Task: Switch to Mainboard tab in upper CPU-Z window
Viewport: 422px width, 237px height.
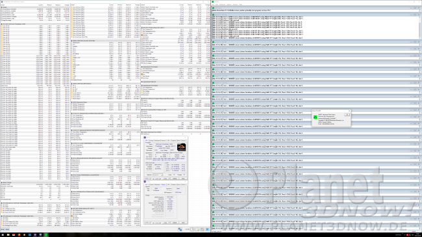Action: pos(158,141)
